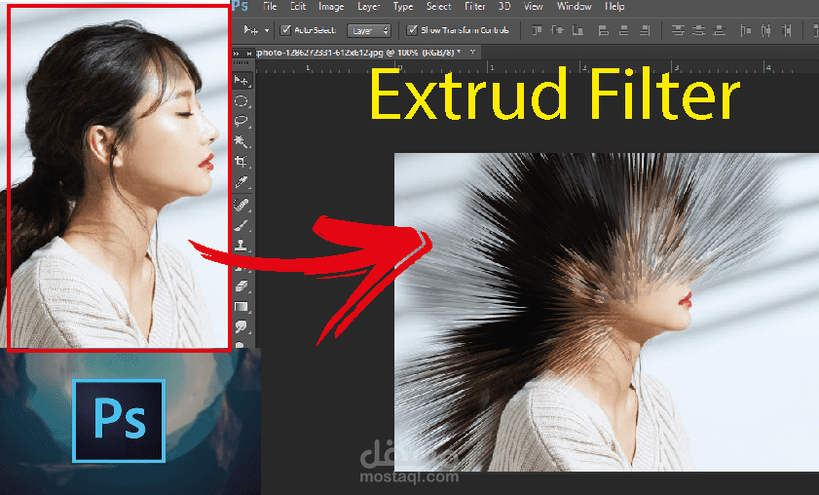The image size is (819, 495).
Task: Close the photo-1286272331-612x612.jpg document tab
Action: [472, 53]
